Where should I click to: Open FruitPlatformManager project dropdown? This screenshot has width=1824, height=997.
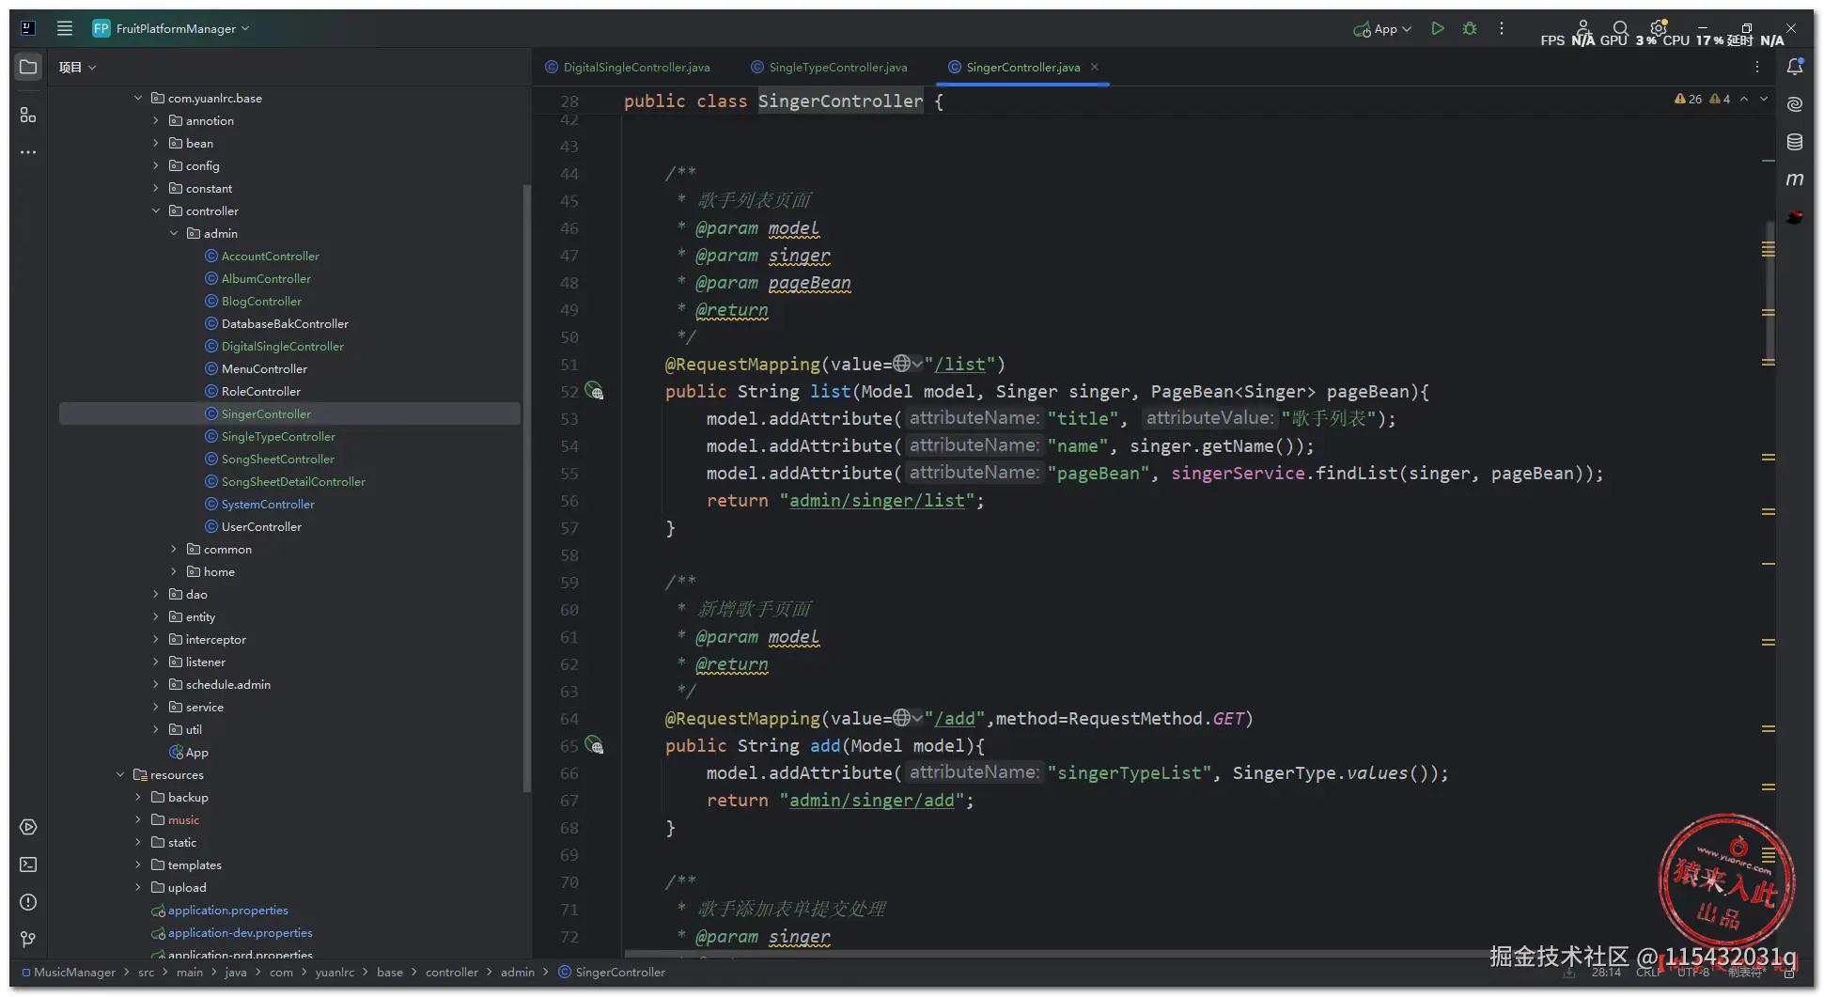point(171,28)
